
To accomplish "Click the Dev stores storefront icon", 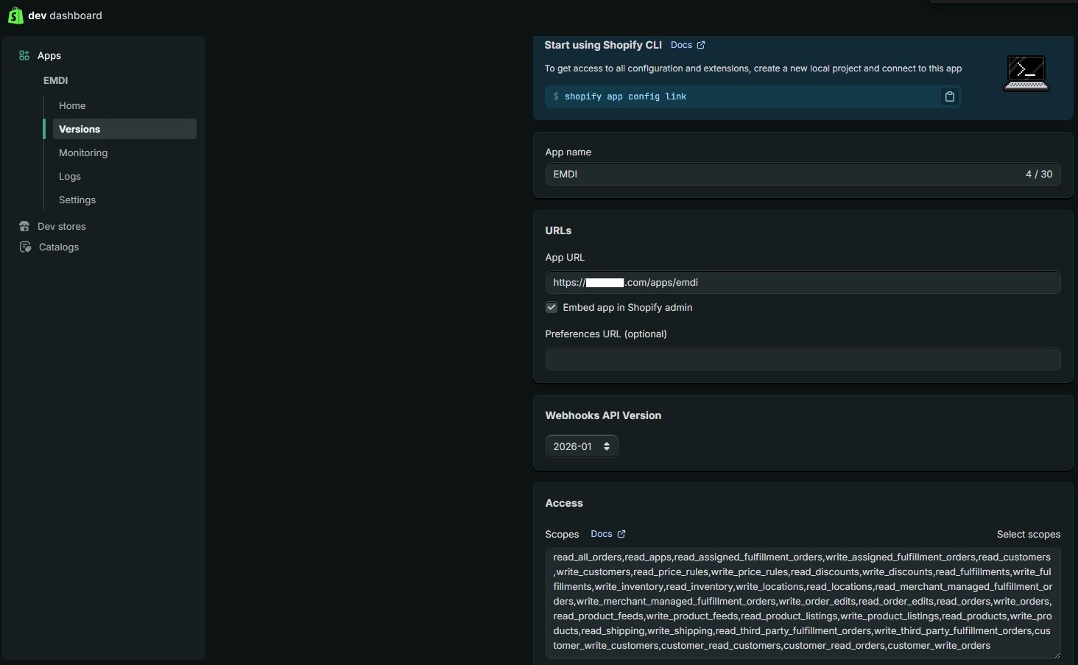I will (x=24, y=226).
